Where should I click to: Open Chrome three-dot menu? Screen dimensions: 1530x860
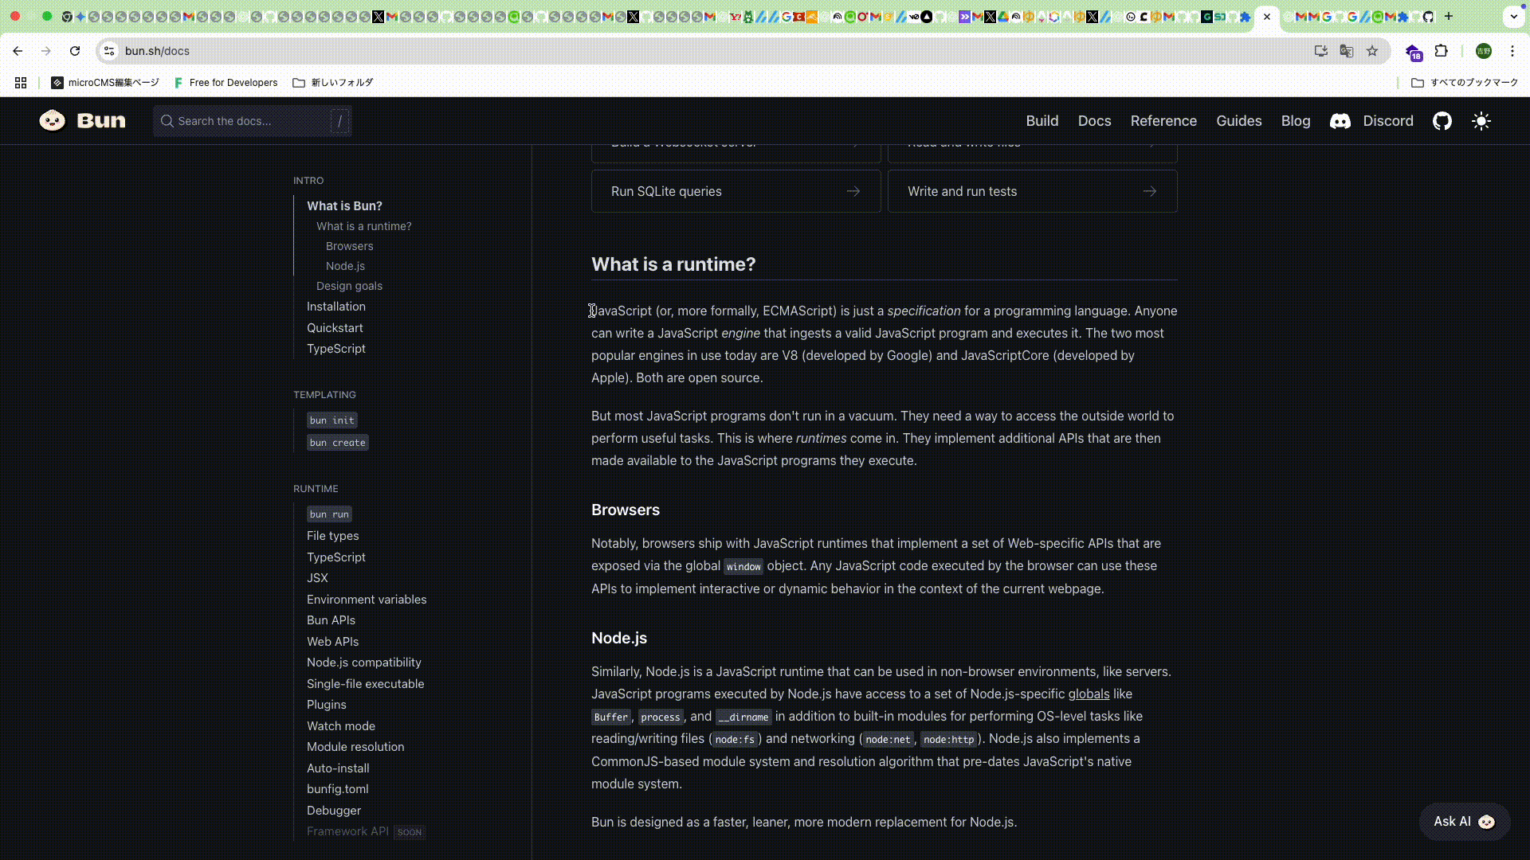click(1512, 51)
